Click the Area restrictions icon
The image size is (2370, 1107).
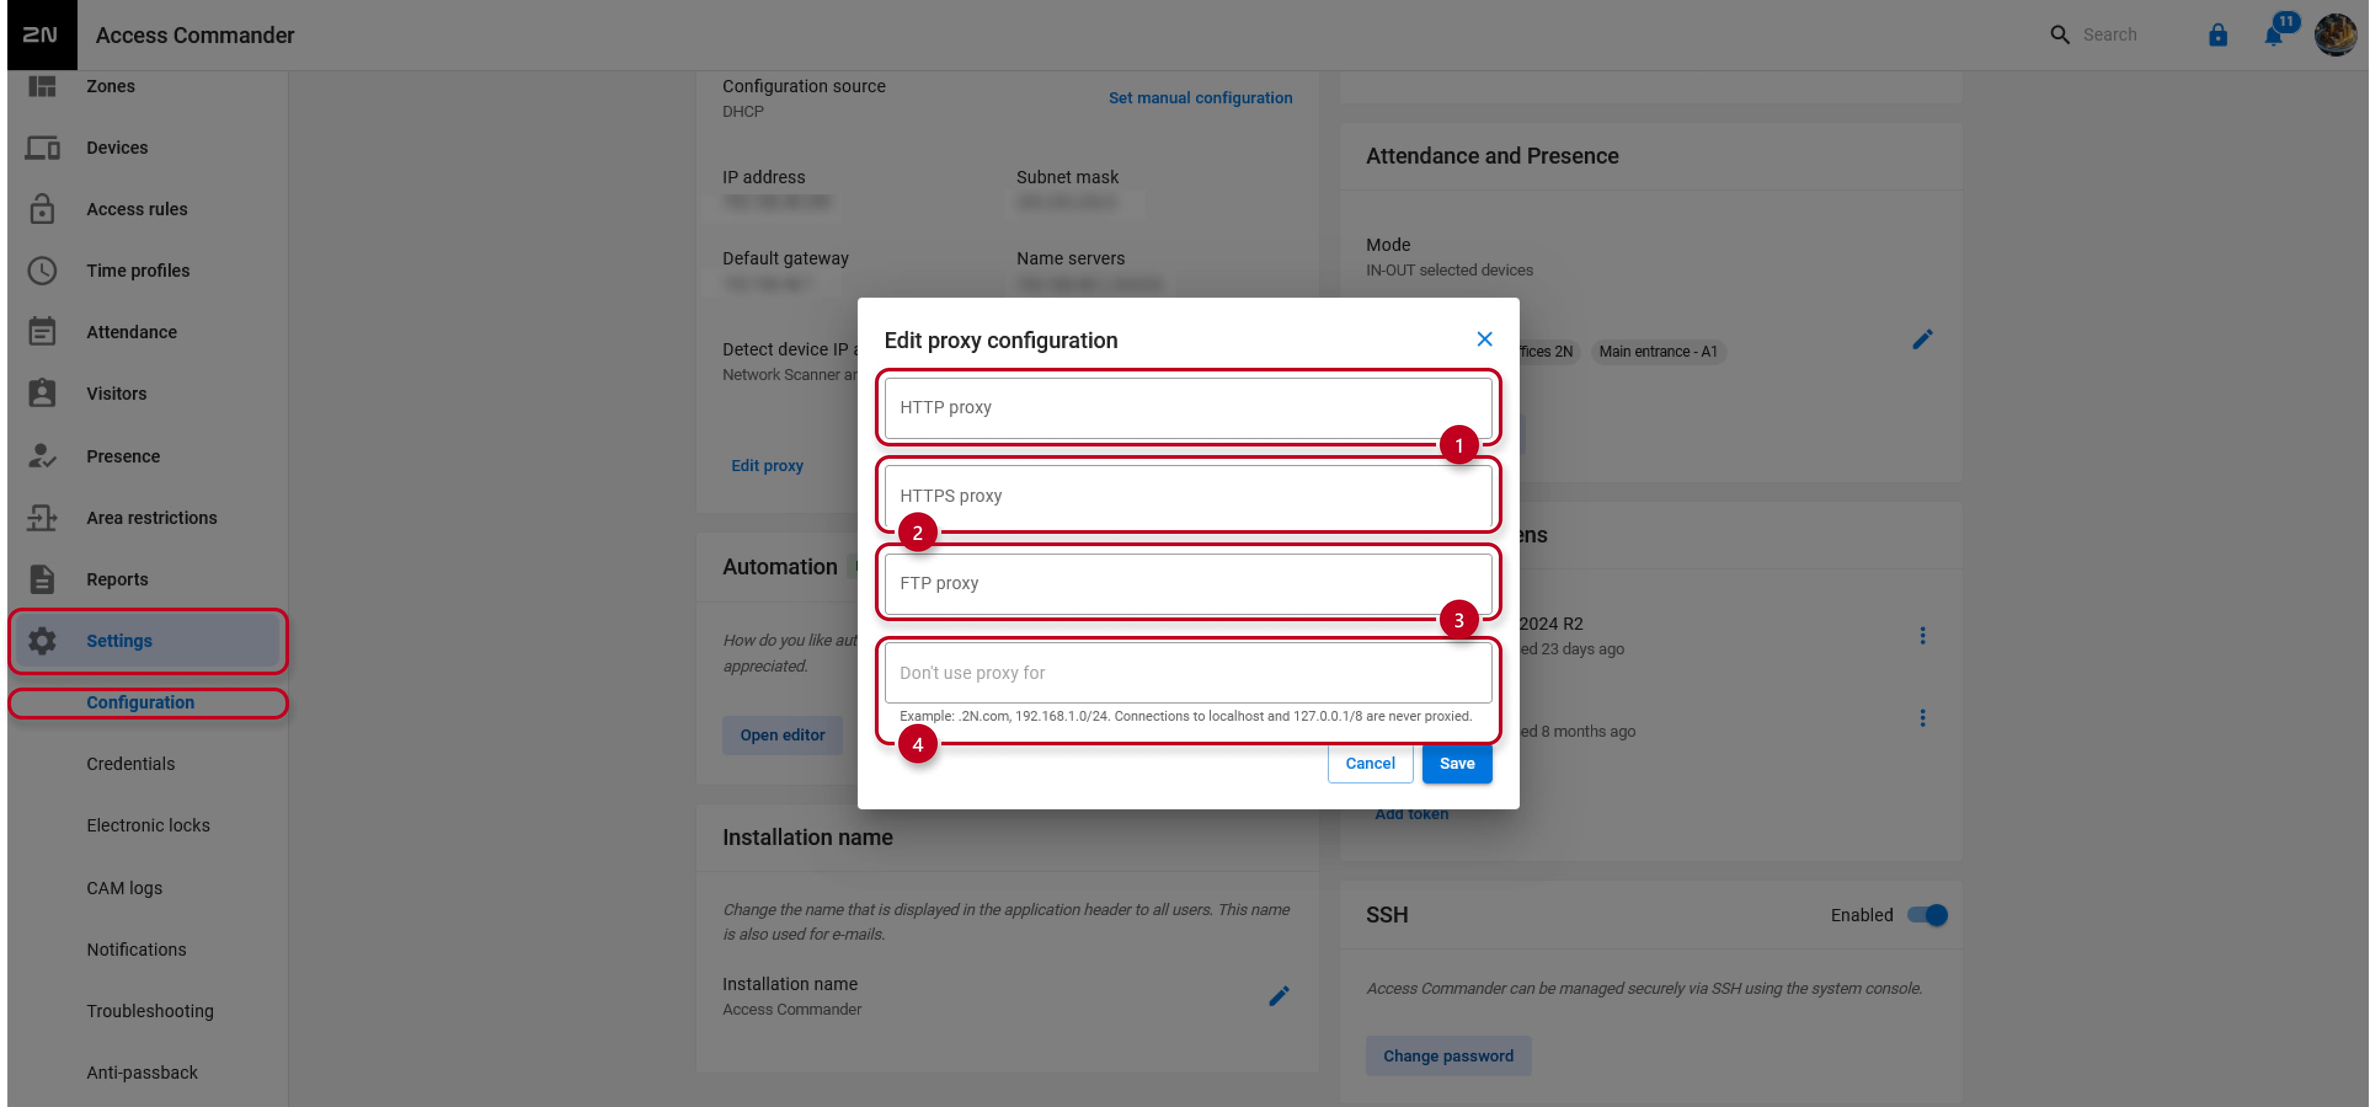click(42, 518)
